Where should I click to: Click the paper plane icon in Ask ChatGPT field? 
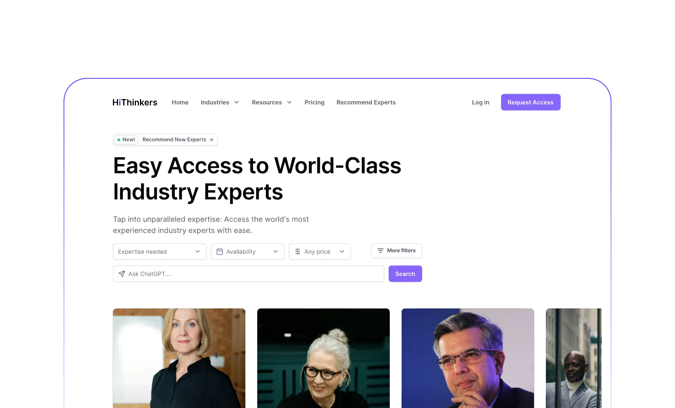(x=122, y=274)
